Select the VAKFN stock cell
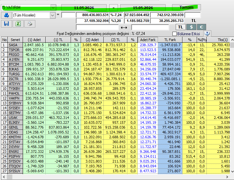The width and height of the screenshot is (234, 180). [15, 98]
